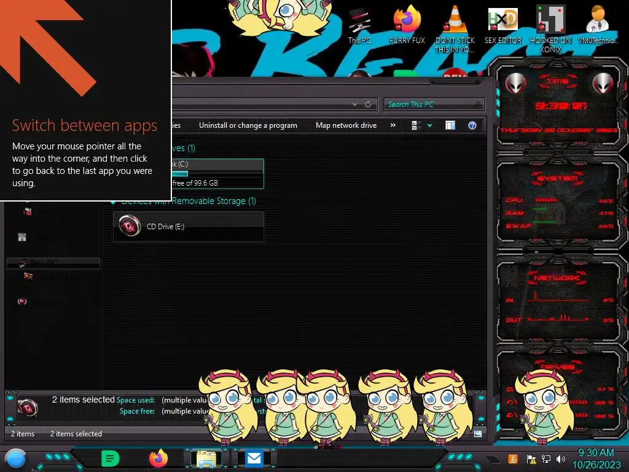Screen dimensions: 629x472
Task: Focus the Search This PC field
Action: pos(434,104)
